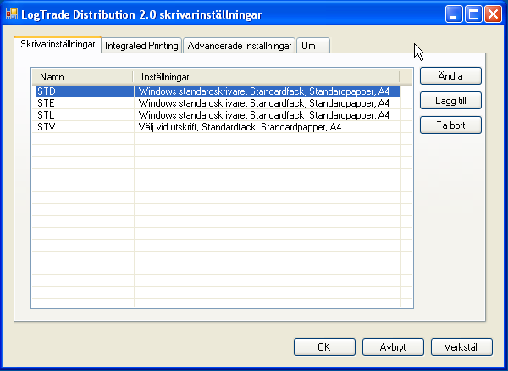This screenshot has height=371, width=508.
Task: Click the Ändra button
Action: point(450,76)
